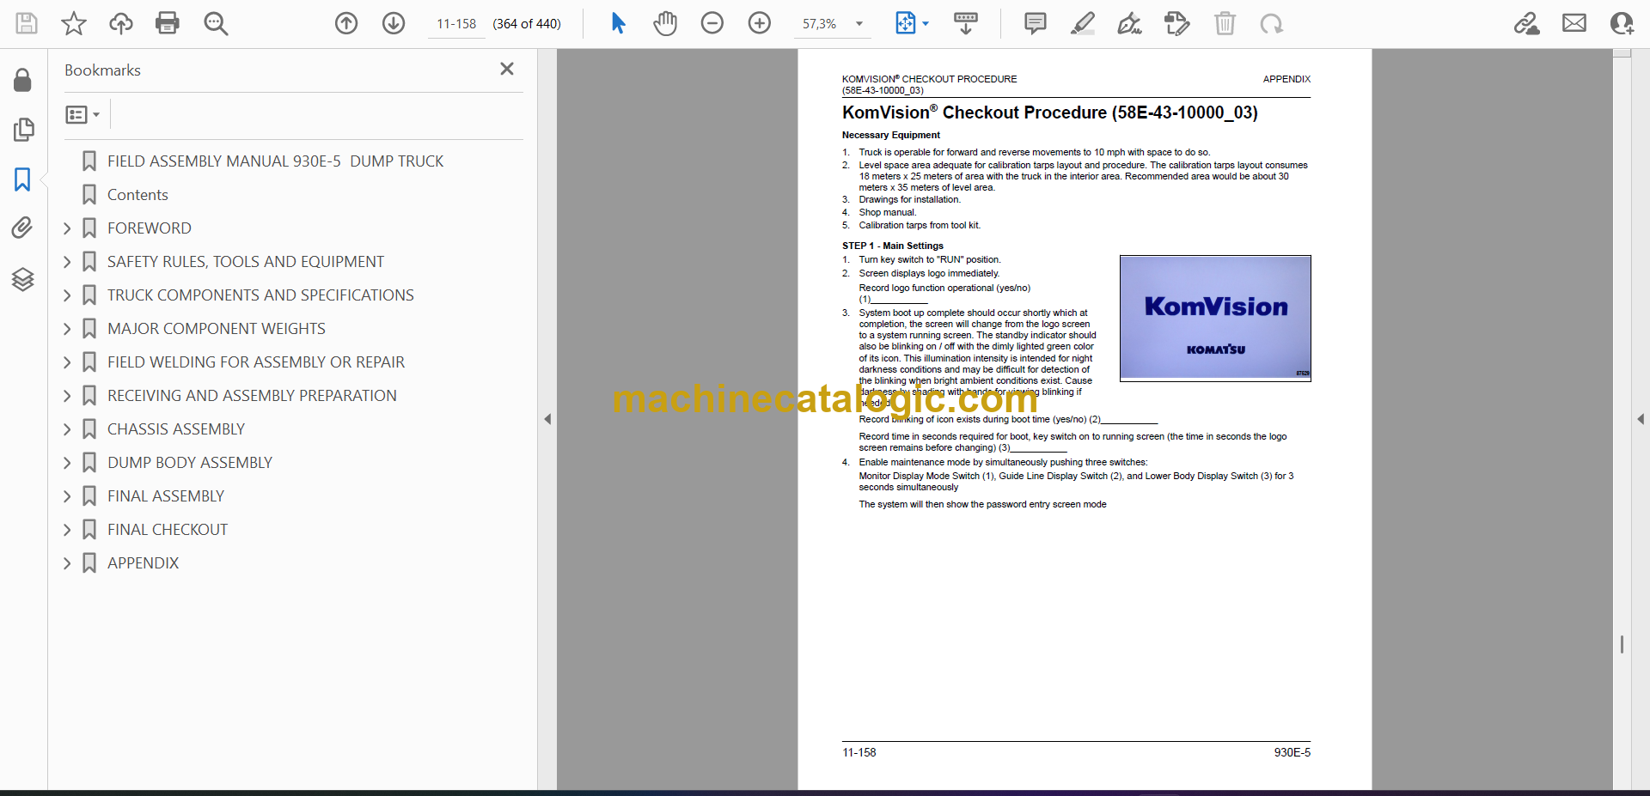Expand TRUCK COMPONENTS AND SPECIFICATIONS
This screenshot has height=796, width=1650.
coord(67,295)
